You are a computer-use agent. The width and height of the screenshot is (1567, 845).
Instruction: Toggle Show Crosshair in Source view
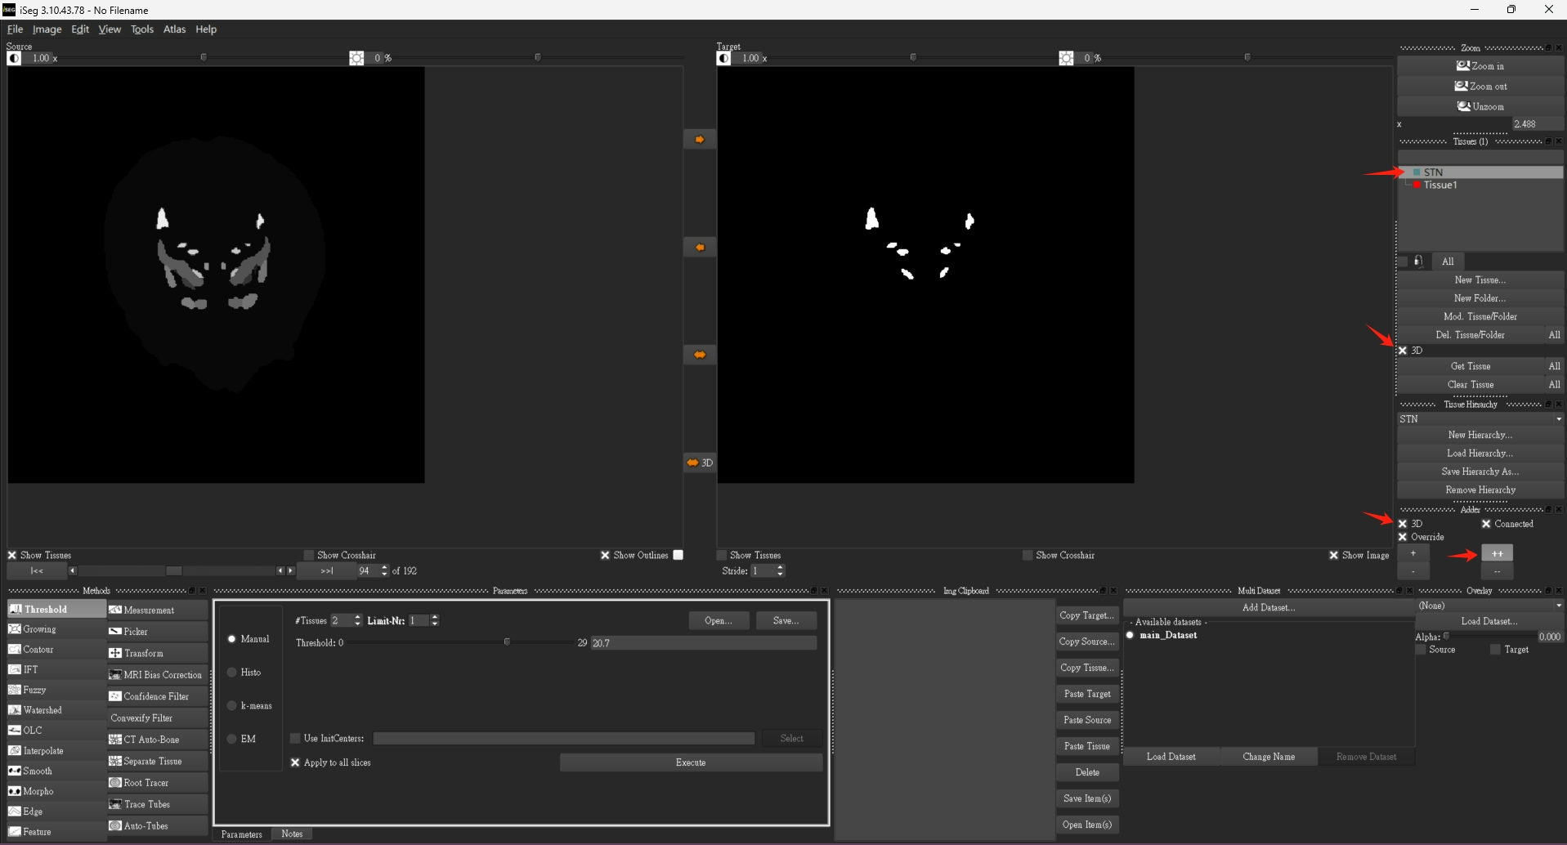pos(309,556)
